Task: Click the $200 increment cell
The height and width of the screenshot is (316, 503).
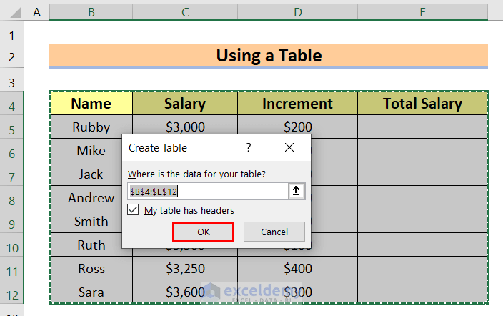Action: pyautogui.click(x=298, y=125)
